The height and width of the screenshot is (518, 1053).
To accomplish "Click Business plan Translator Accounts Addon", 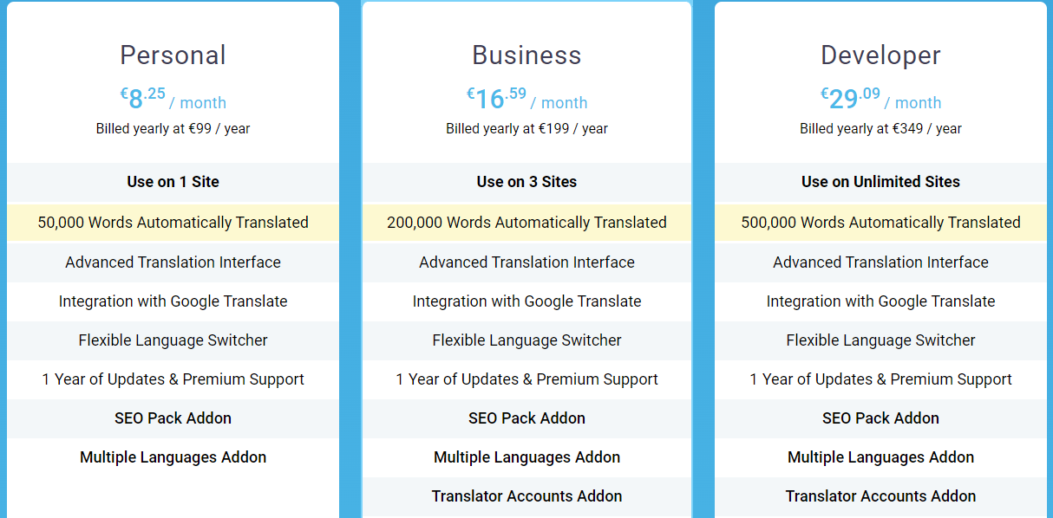I will tap(526, 496).
